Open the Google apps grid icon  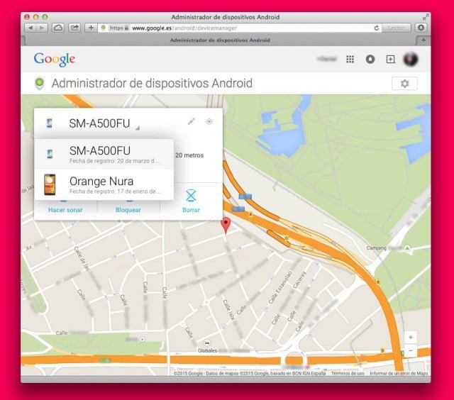[350, 60]
